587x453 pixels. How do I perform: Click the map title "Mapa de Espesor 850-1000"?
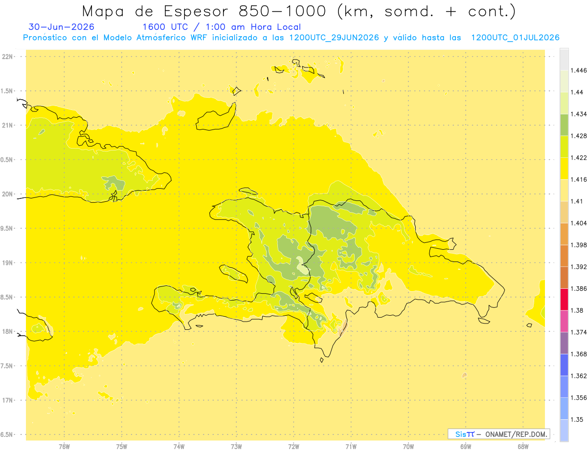click(x=205, y=11)
